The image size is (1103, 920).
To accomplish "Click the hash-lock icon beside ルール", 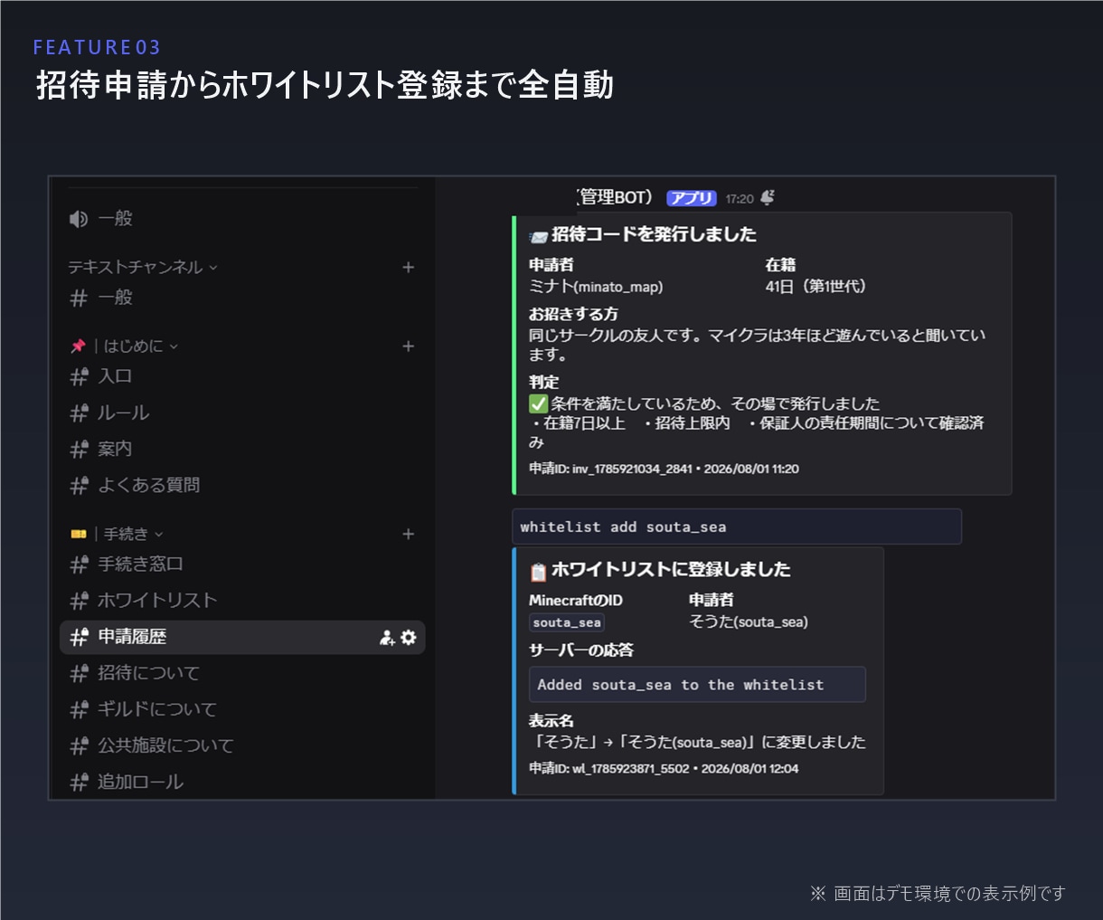I will 80,413.
